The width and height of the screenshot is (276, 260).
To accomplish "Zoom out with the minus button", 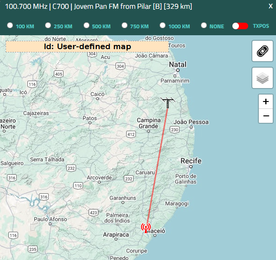I will 266,116.
